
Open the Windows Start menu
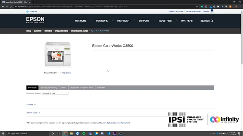[3, 134]
